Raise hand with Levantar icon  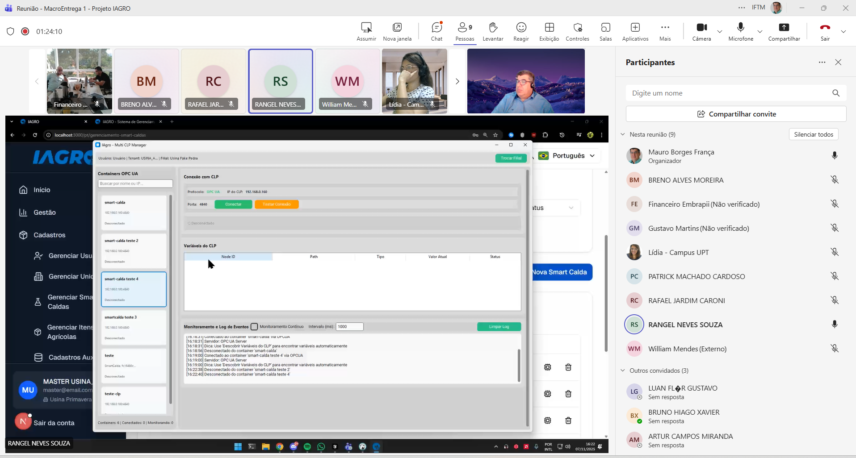(x=493, y=28)
